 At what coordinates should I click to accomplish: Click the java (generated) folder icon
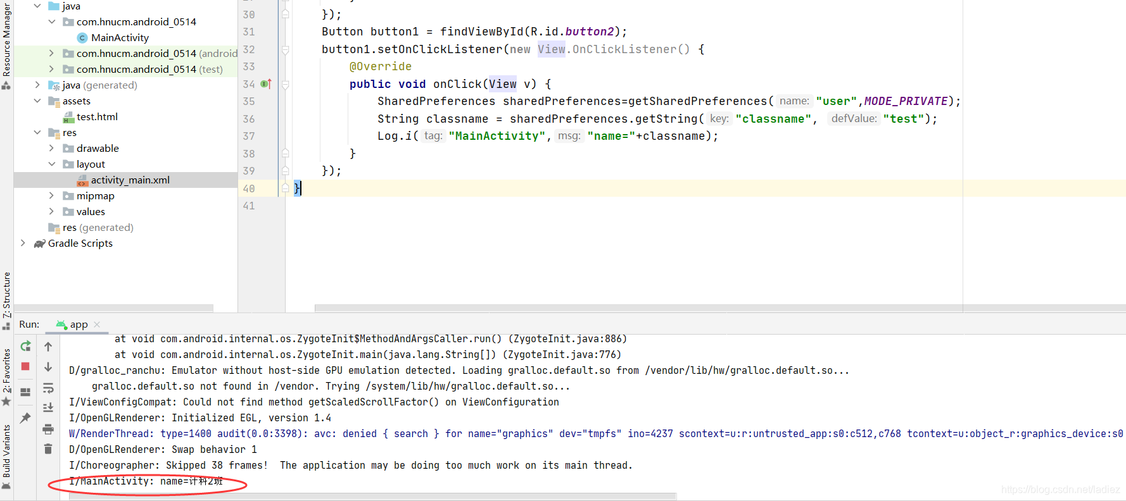tap(54, 85)
